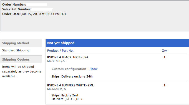Click the IPHONE 4 BLACK 16GB-USA product name
This screenshot has height=105, width=189.
point(68,57)
